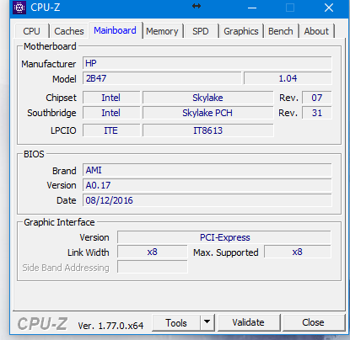
Task: Click the Validate button
Action: click(249, 322)
